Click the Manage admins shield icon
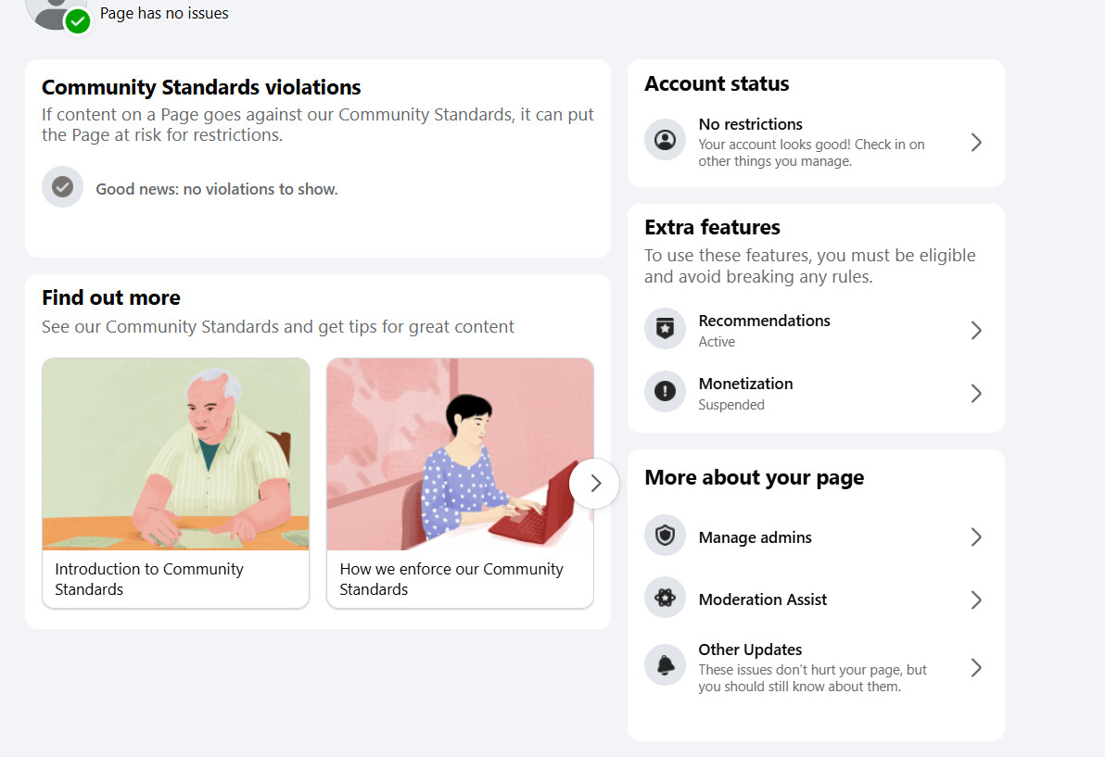This screenshot has width=1105, height=757. [665, 536]
